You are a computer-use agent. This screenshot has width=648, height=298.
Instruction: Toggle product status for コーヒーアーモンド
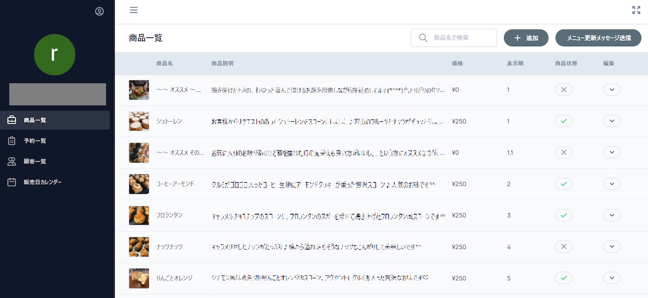click(x=564, y=184)
